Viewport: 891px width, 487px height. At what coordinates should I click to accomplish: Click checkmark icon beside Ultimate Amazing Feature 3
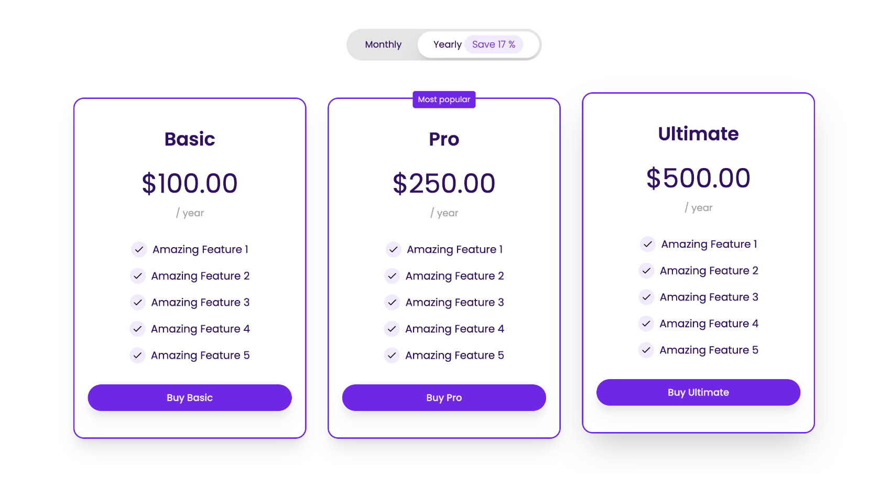coord(647,297)
